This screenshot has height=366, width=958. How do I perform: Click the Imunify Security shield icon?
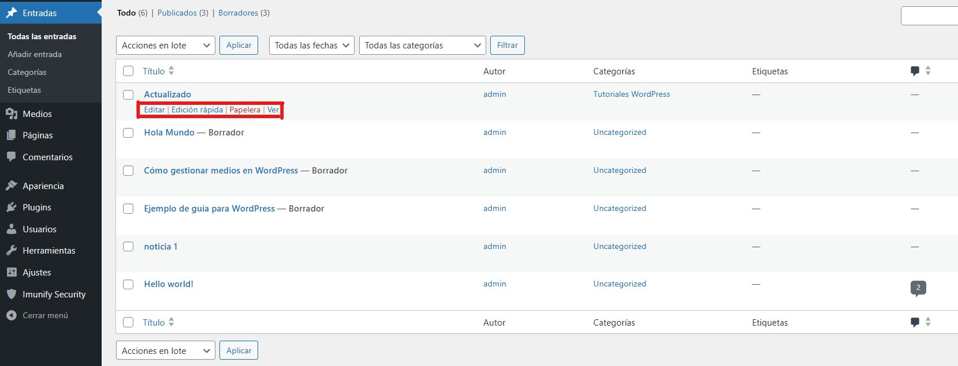(12, 294)
